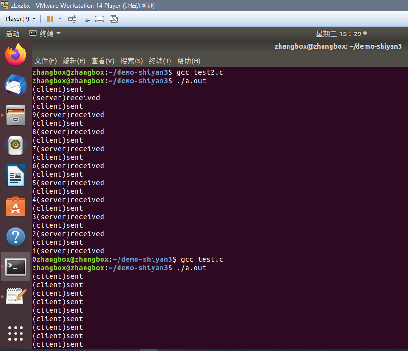Send Ctrl+Alt+Del to the virtual machine

coord(72,19)
